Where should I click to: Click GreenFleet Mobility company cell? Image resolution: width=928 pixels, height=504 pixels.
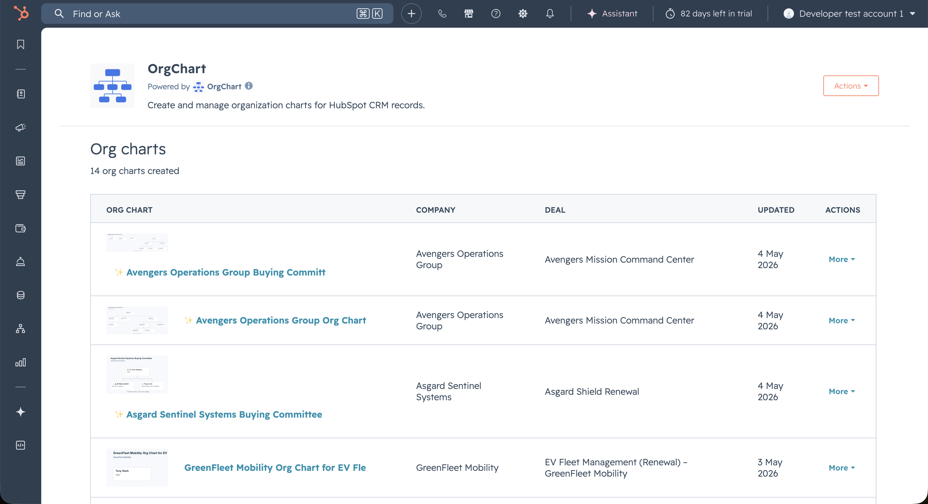coord(457,468)
